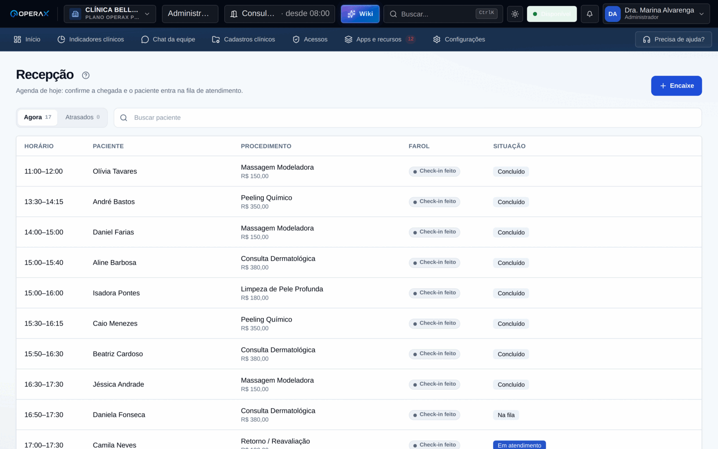Image resolution: width=718 pixels, height=449 pixels.
Task: Click the DA user avatar
Action: coord(613,14)
